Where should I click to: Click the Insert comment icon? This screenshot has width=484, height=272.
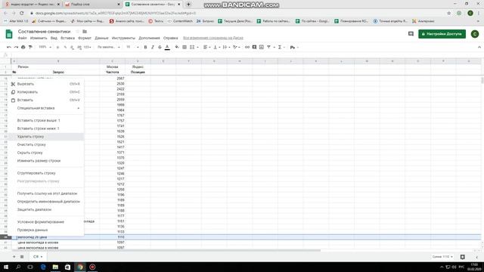click(254, 47)
